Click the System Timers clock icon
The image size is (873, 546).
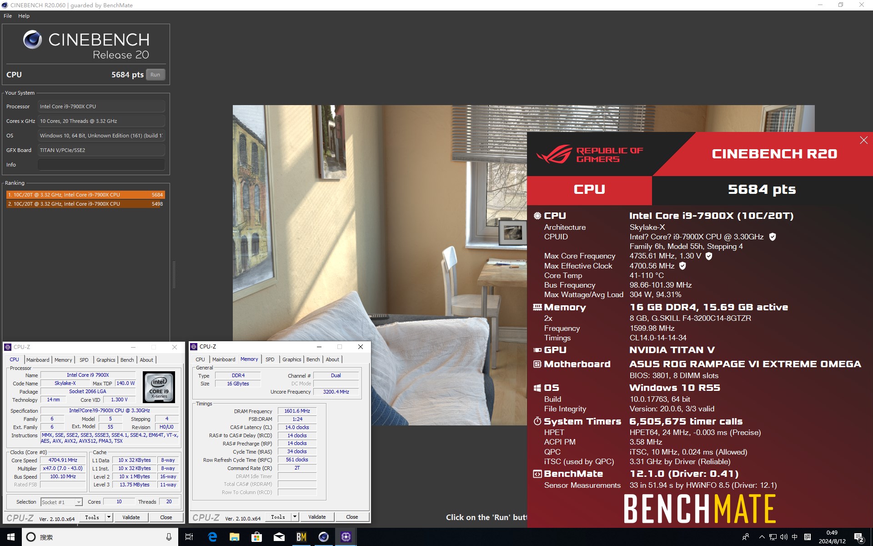tap(537, 421)
